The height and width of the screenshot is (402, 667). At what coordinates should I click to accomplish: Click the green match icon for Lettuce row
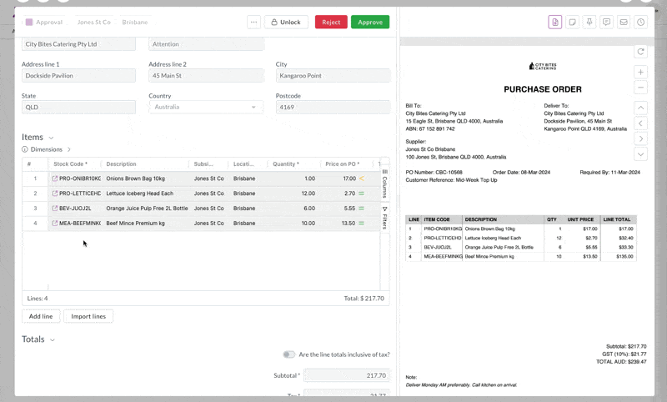[361, 193]
